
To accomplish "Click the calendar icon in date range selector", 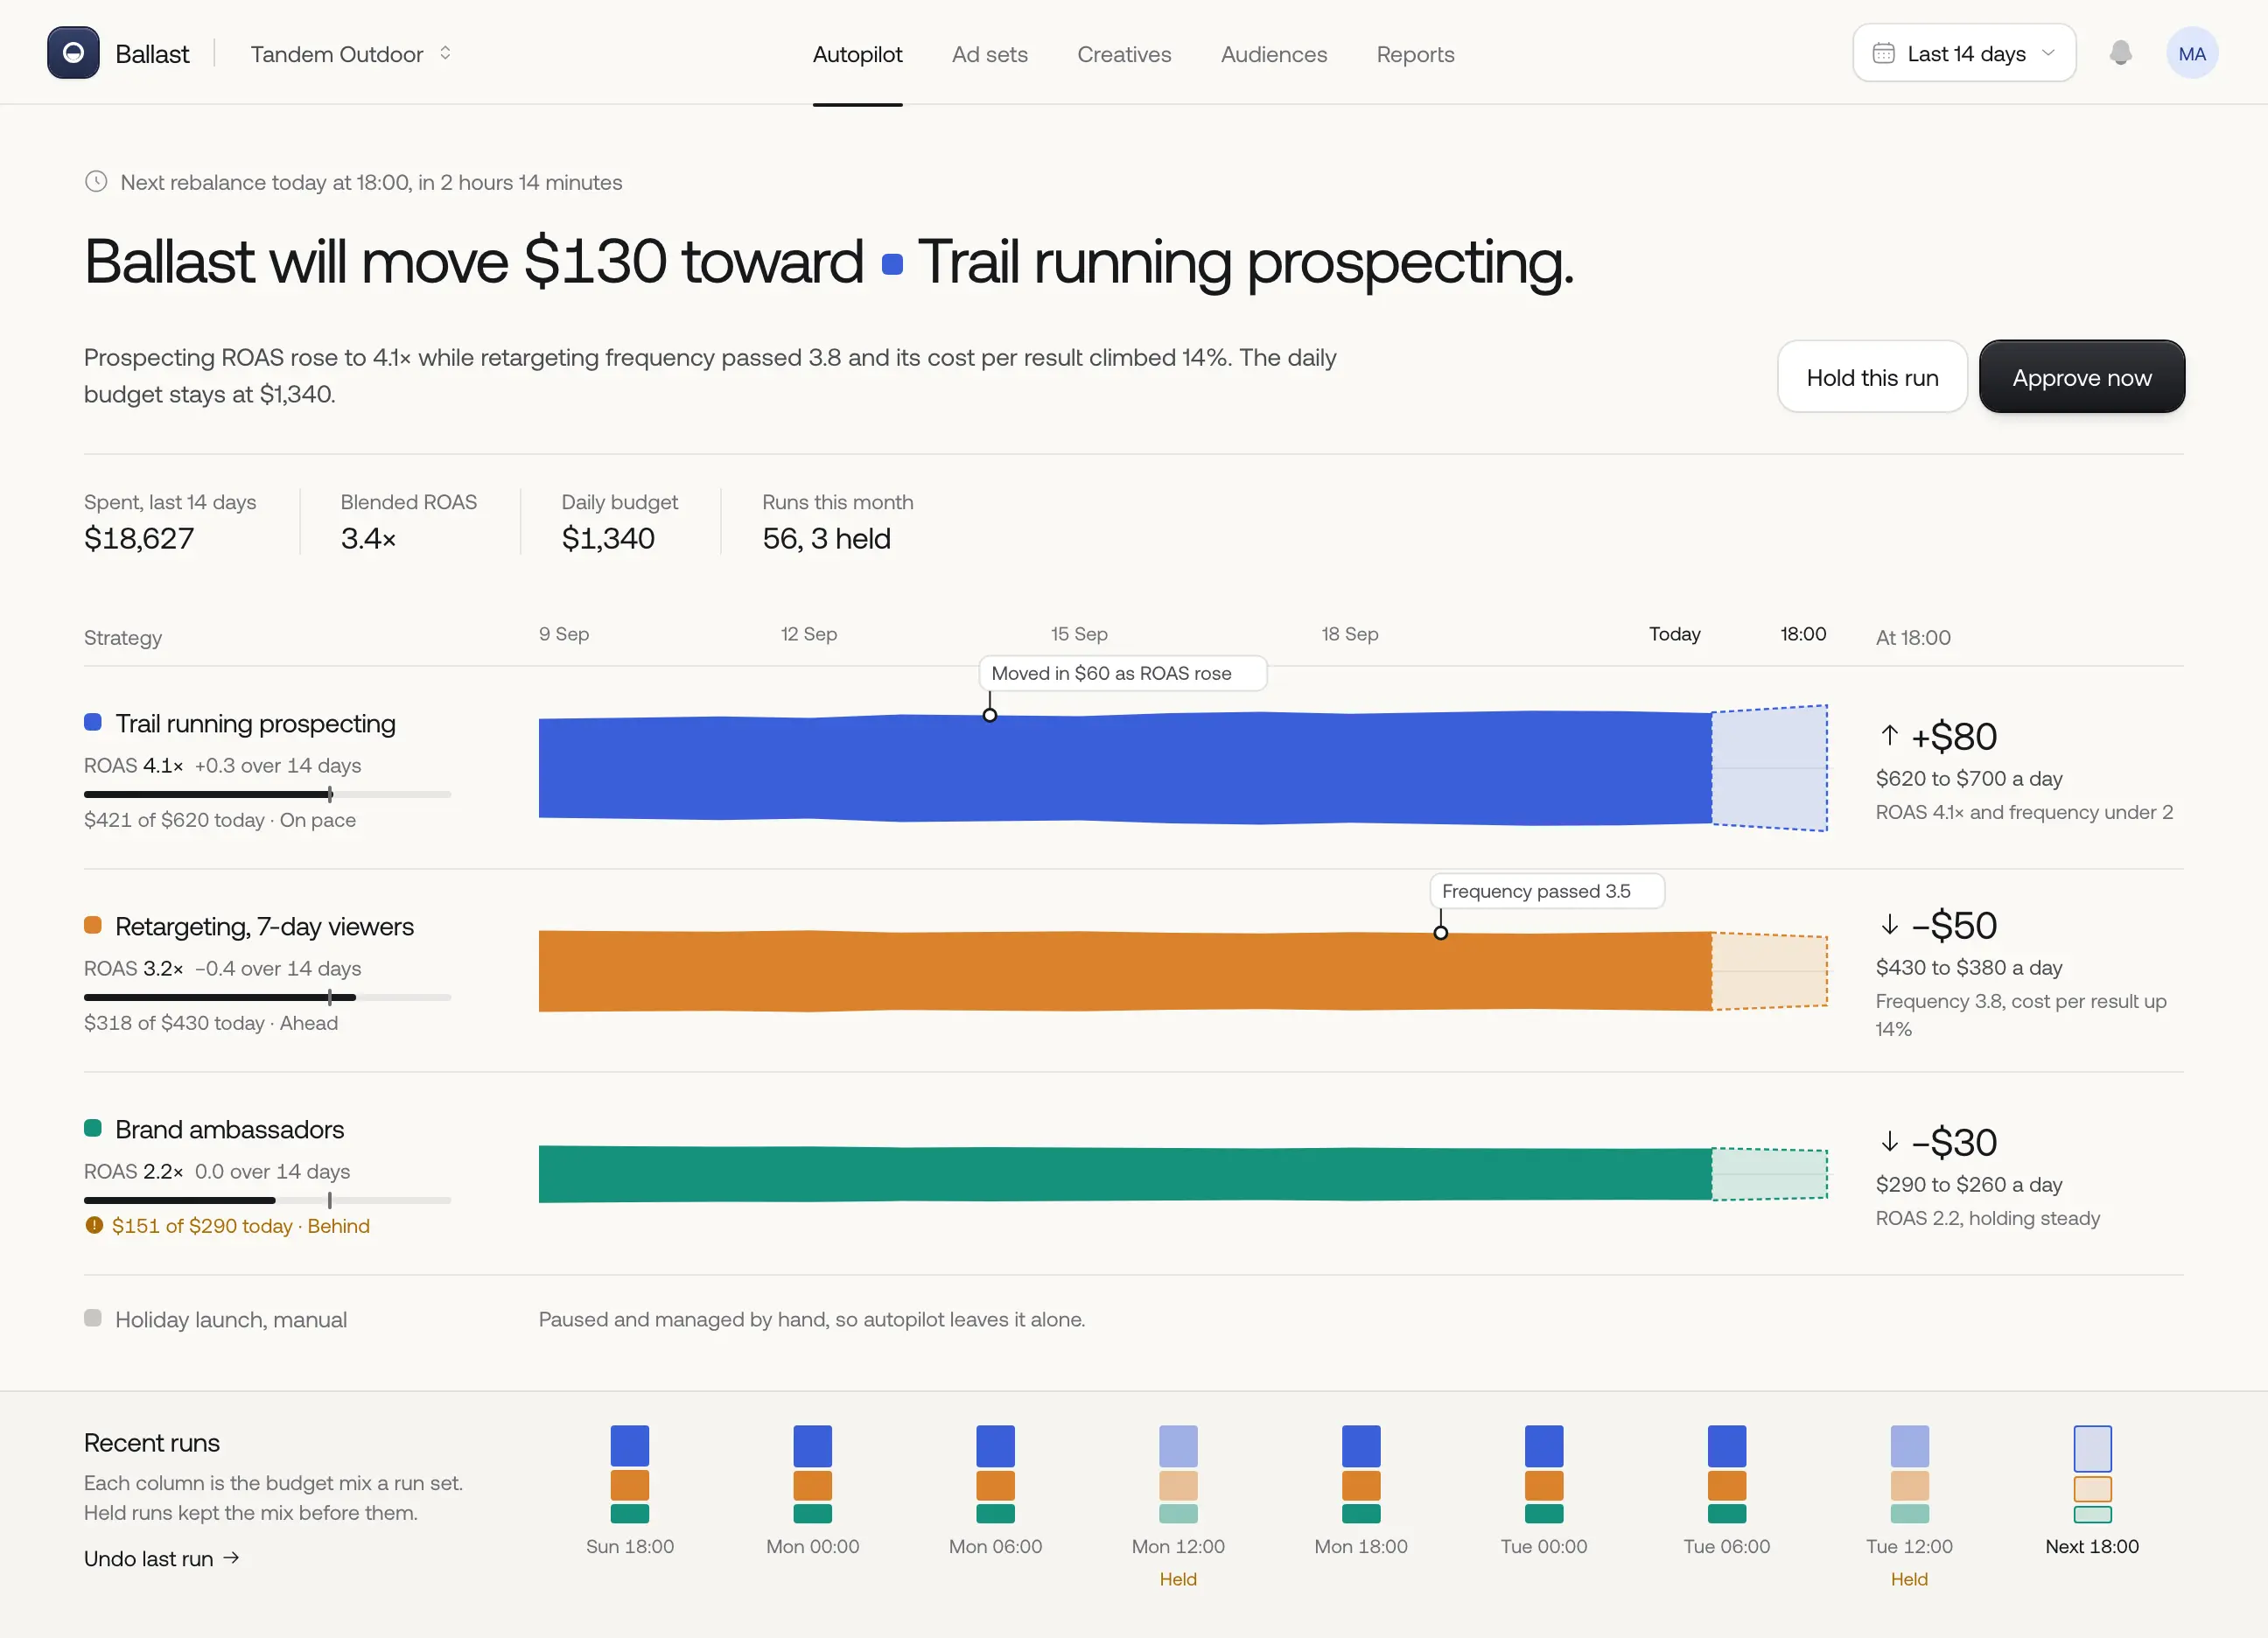I will click(1883, 53).
